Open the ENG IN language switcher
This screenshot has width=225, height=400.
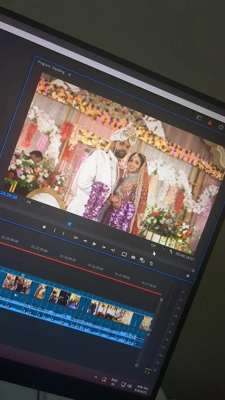[x=114, y=382]
